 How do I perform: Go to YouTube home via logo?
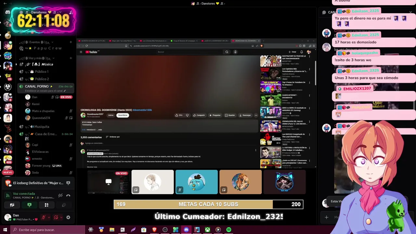pyautogui.click(x=92, y=52)
